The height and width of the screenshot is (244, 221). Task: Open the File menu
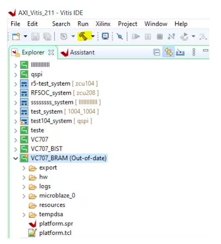click(x=15, y=24)
